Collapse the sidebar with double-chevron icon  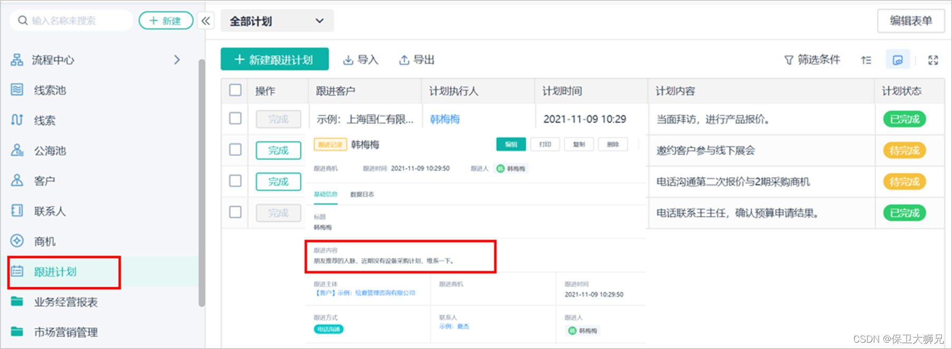(x=205, y=21)
